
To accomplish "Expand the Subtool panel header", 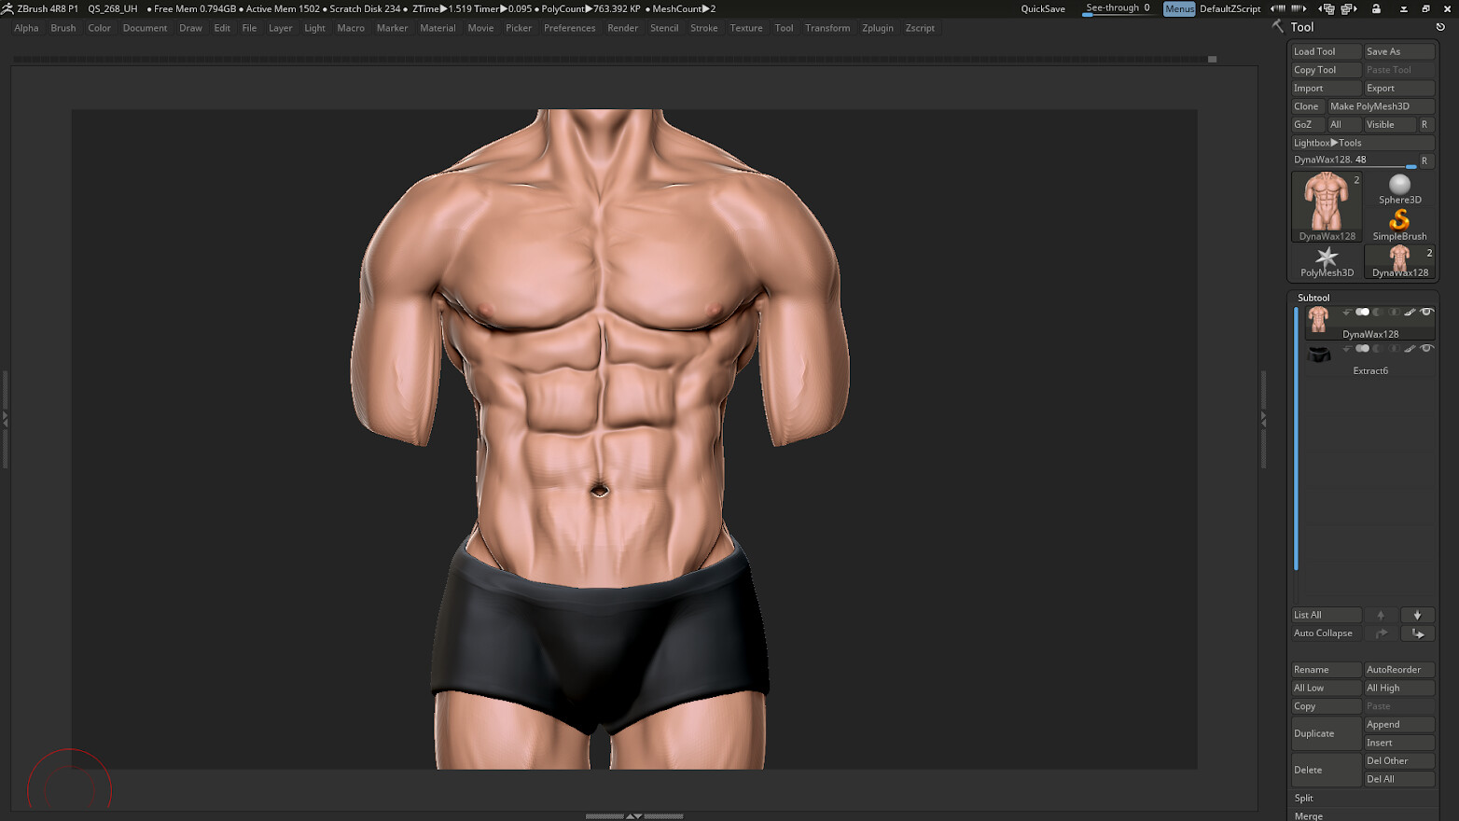I will 1313,297.
